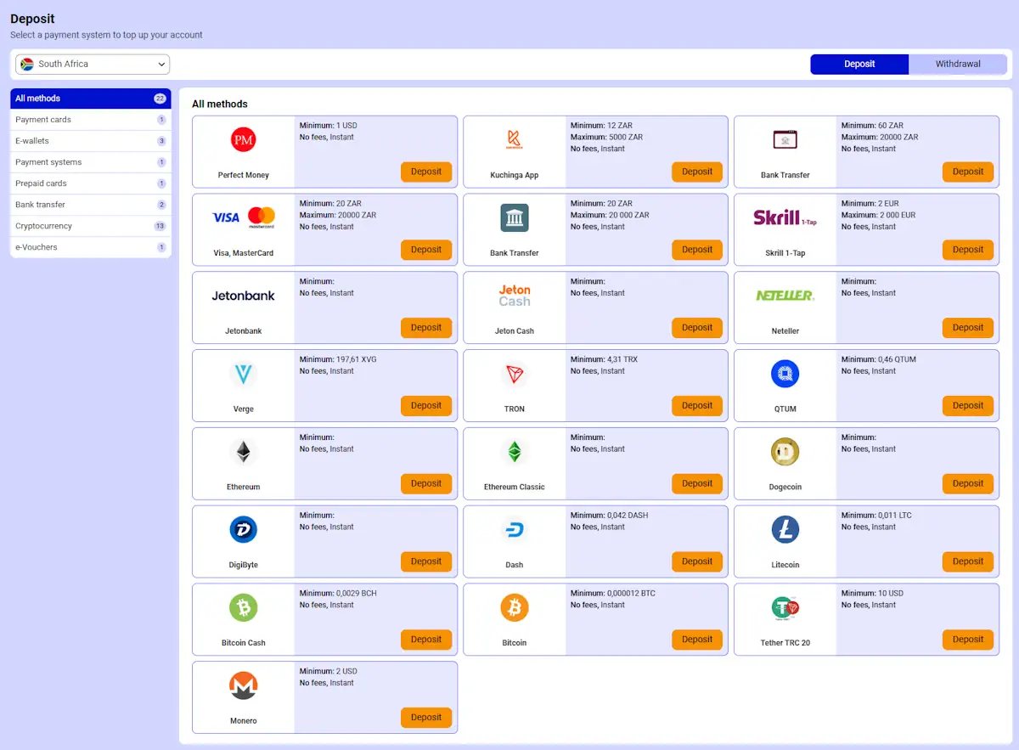Deposit with Dogecoin
Viewport: 1019px width, 750px height.
968,483
